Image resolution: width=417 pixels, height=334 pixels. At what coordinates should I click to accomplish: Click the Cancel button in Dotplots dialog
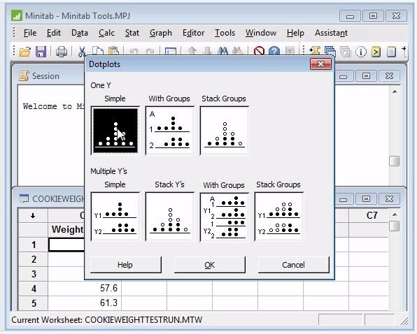[293, 265]
